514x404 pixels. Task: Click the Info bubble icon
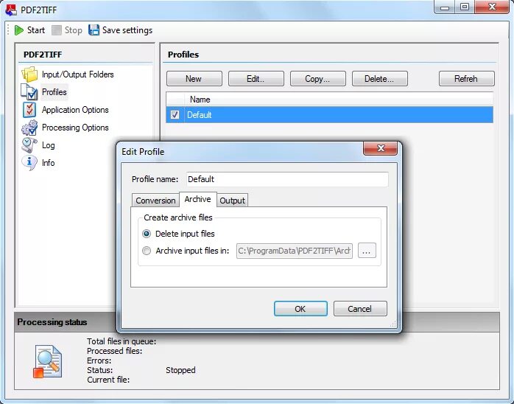29,163
